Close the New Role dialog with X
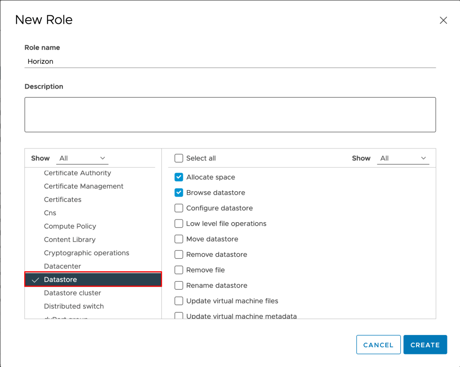This screenshot has width=460, height=367. click(x=443, y=20)
